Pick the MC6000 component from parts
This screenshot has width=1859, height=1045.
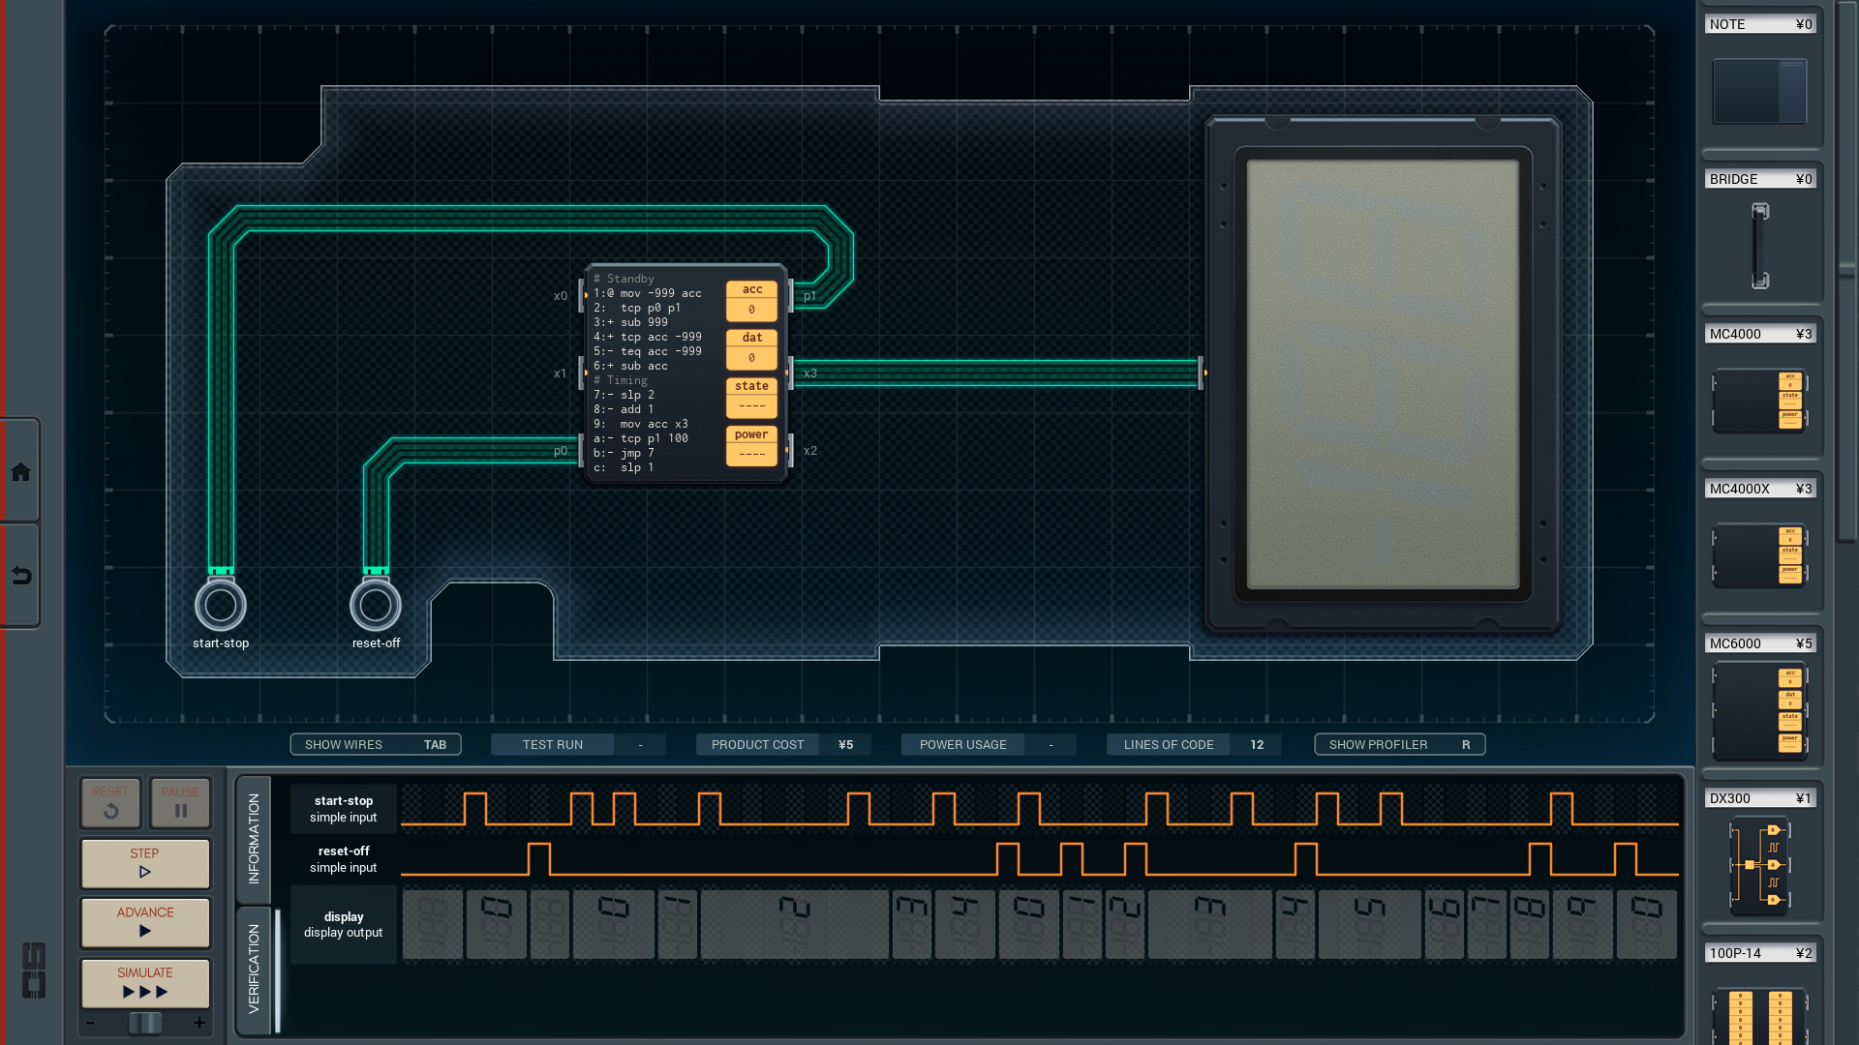pos(1759,709)
